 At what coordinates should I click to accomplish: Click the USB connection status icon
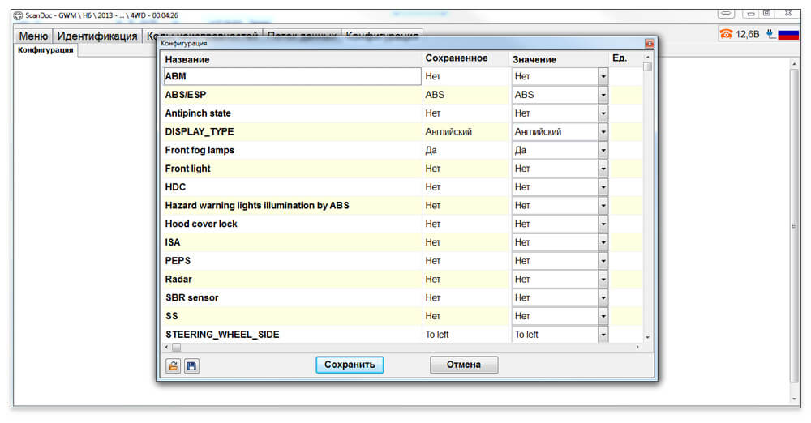[x=770, y=34]
